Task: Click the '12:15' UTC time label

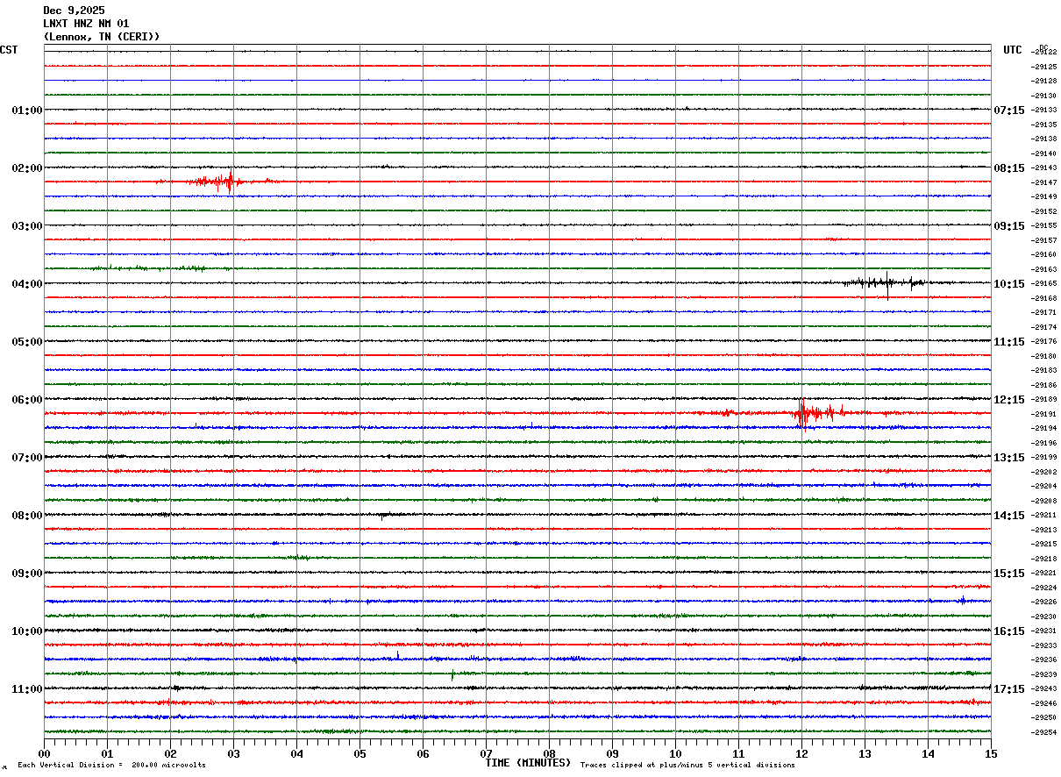Action: 1009,400
